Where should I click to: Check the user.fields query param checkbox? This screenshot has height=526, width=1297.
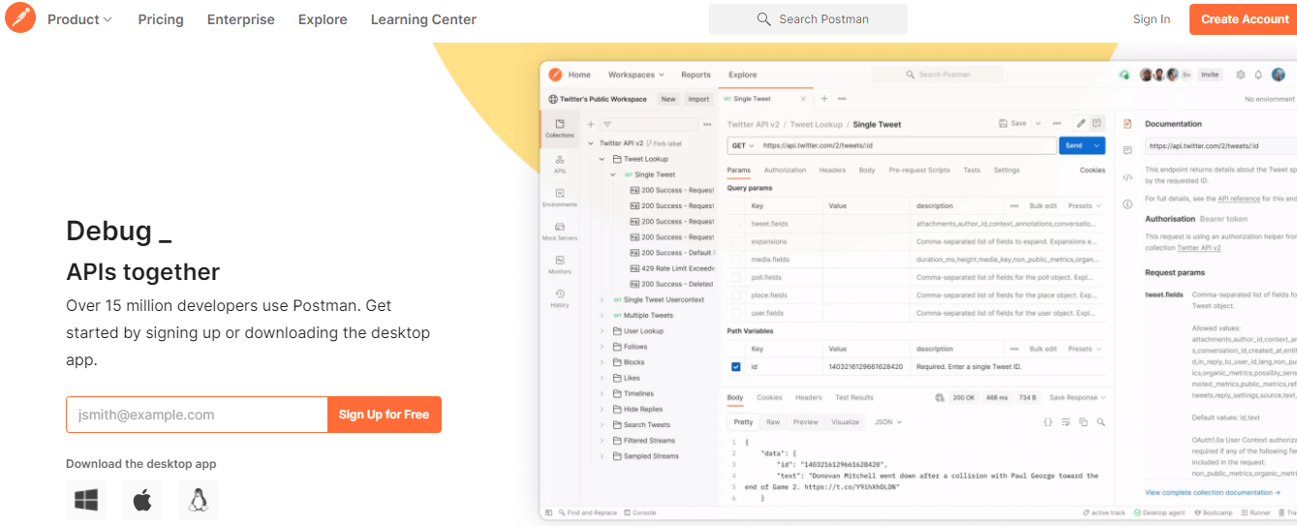(736, 313)
